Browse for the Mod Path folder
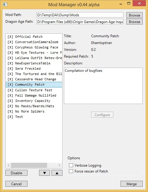The width and height of the screenshot is (148, 192). 134,15
